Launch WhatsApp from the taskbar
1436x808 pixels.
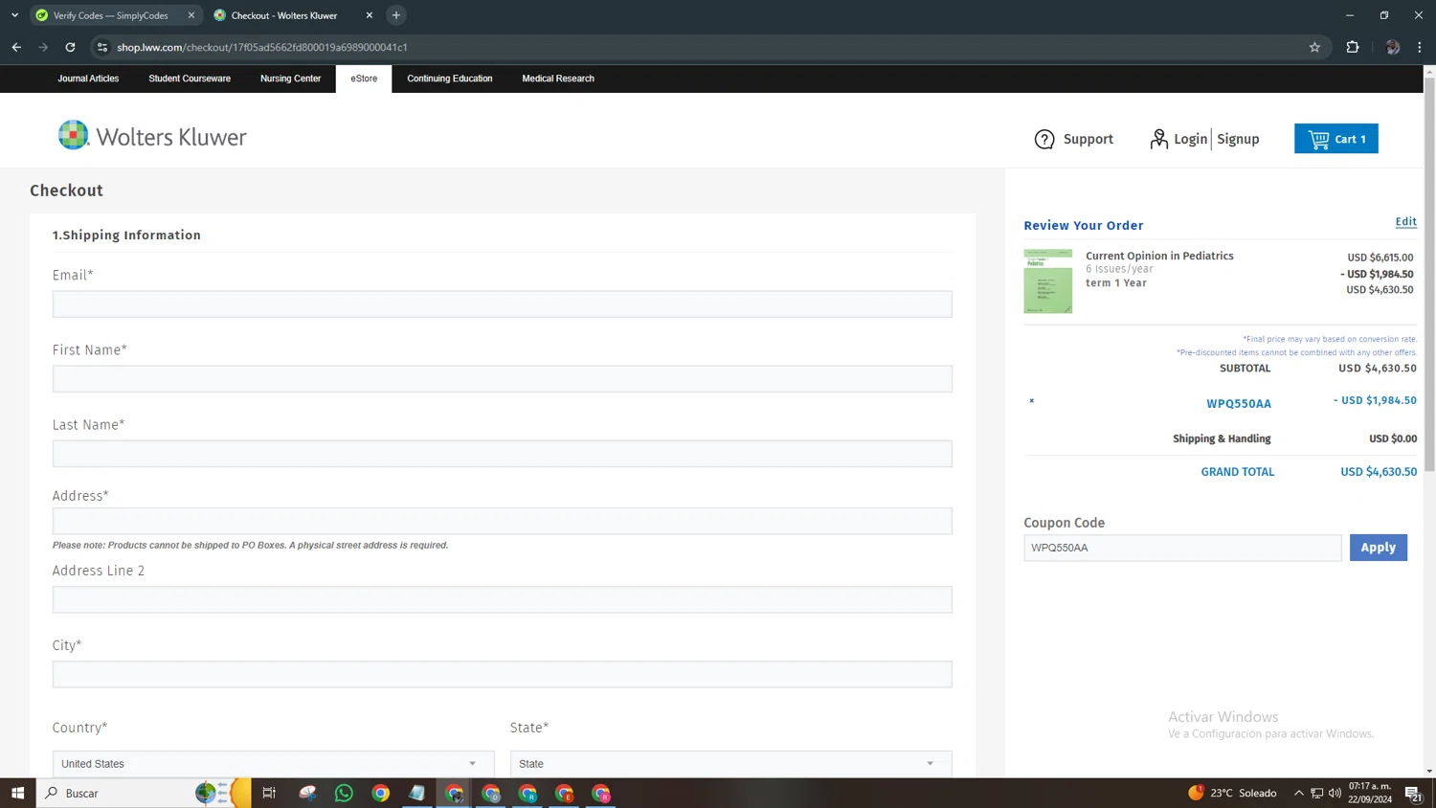(x=344, y=793)
